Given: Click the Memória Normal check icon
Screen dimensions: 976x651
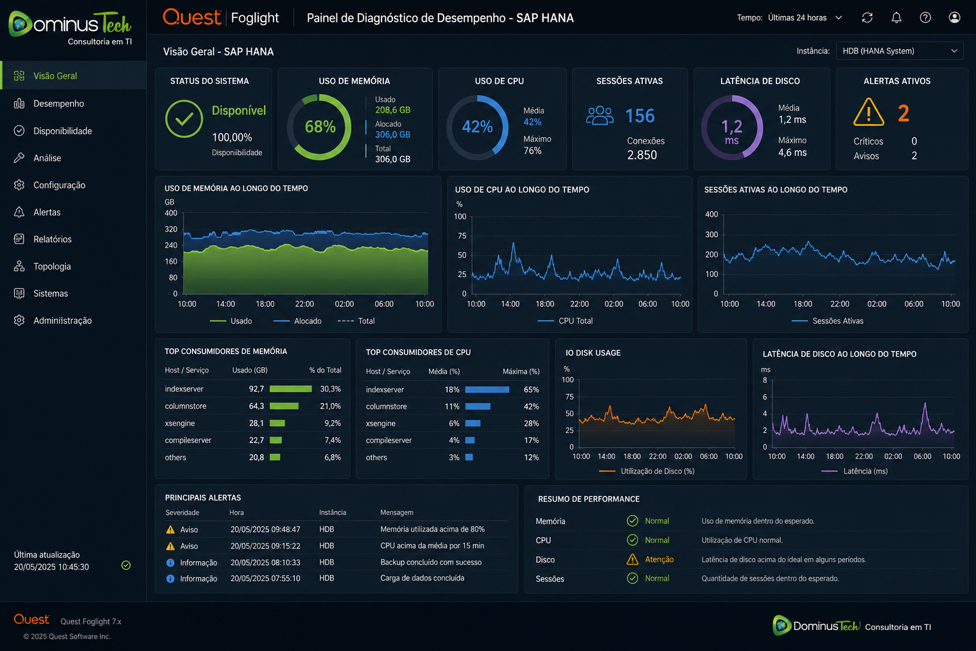Looking at the screenshot, I should coord(633,521).
